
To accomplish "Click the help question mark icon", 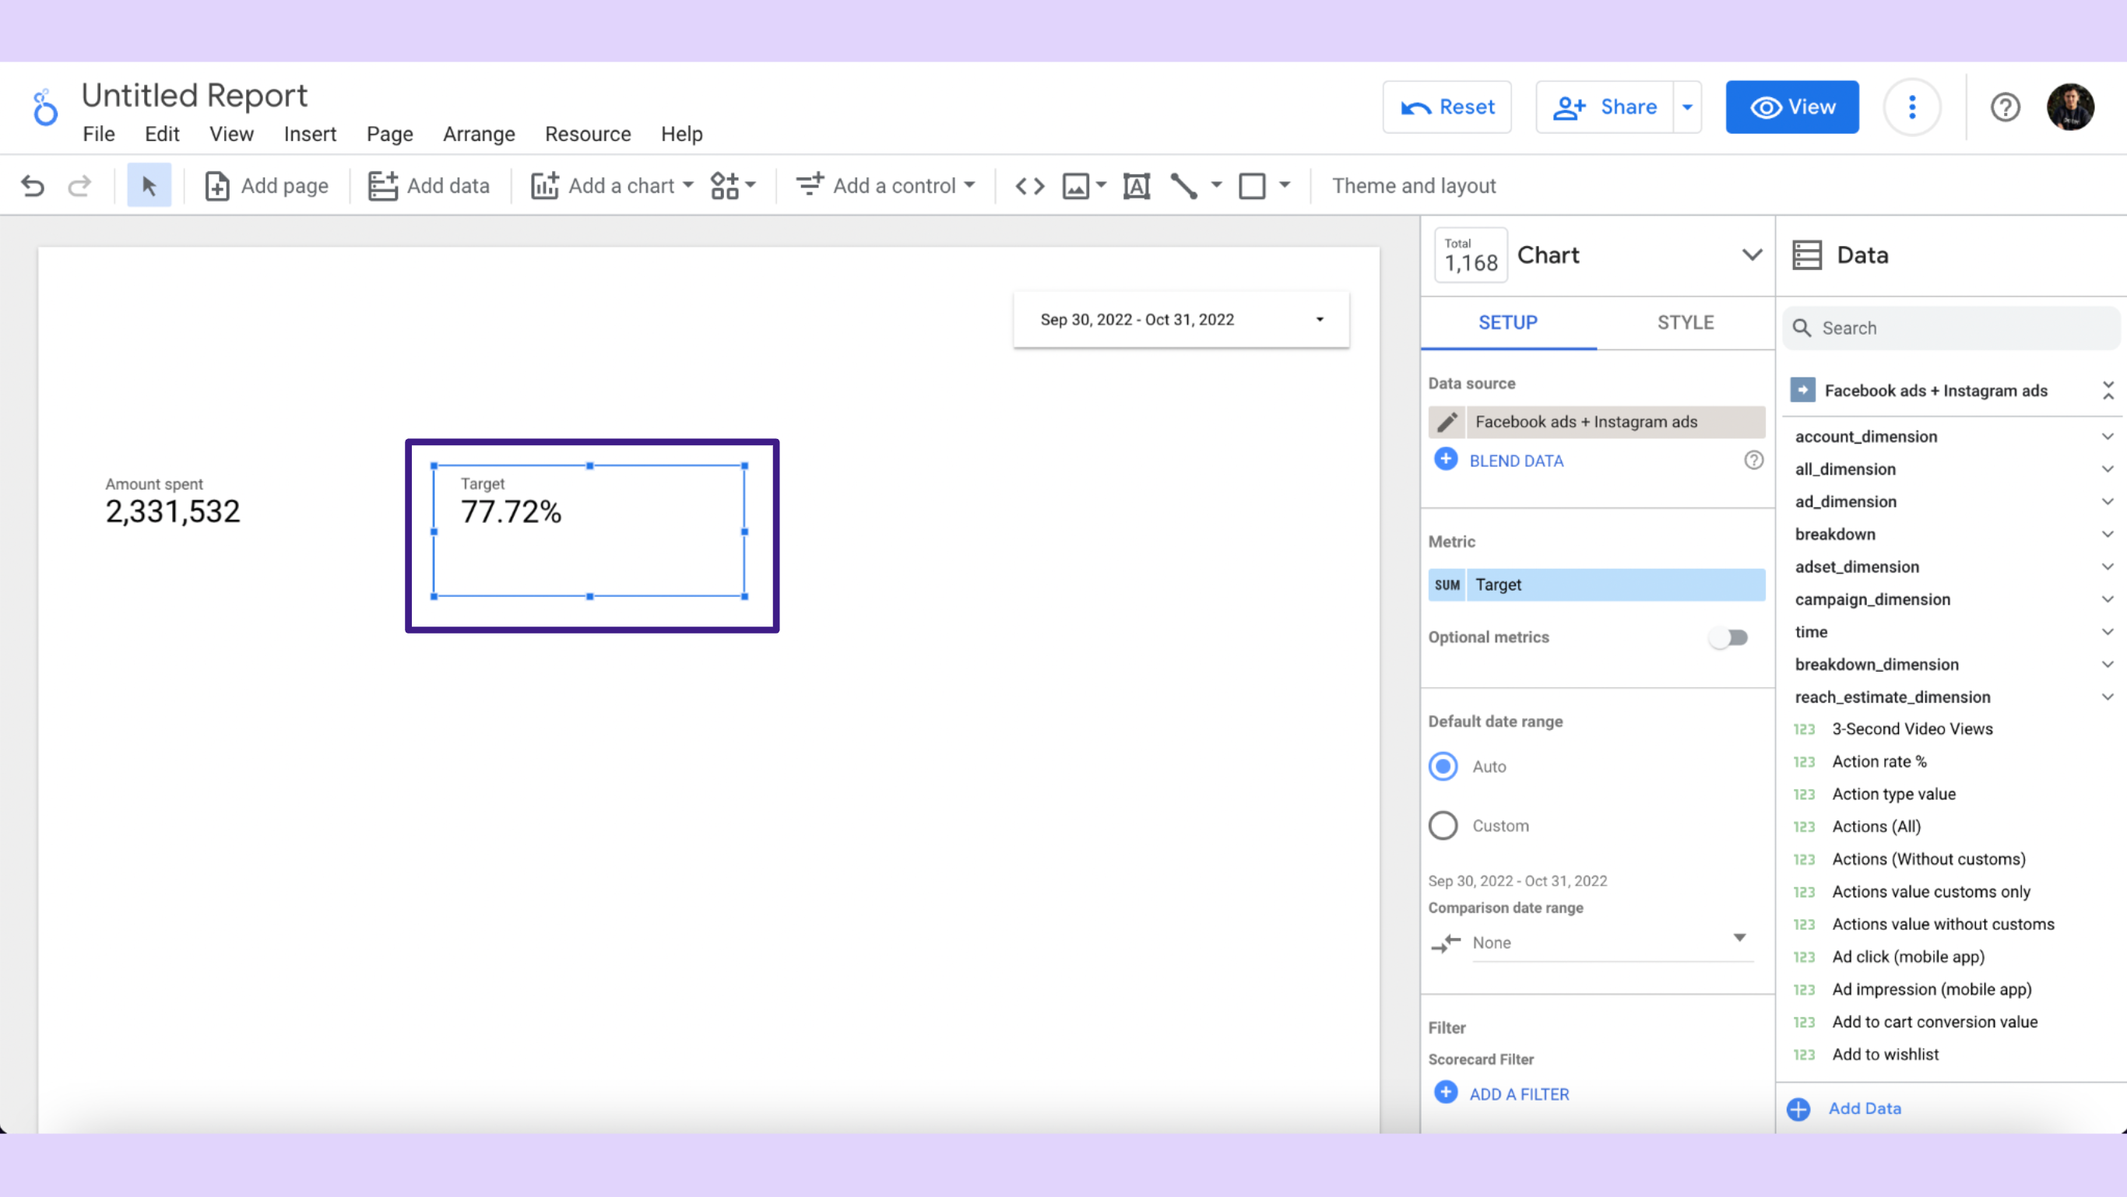I will [x=2005, y=107].
